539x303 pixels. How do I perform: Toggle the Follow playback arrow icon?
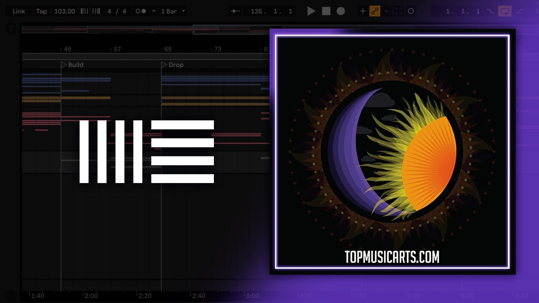tap(235, 11)
